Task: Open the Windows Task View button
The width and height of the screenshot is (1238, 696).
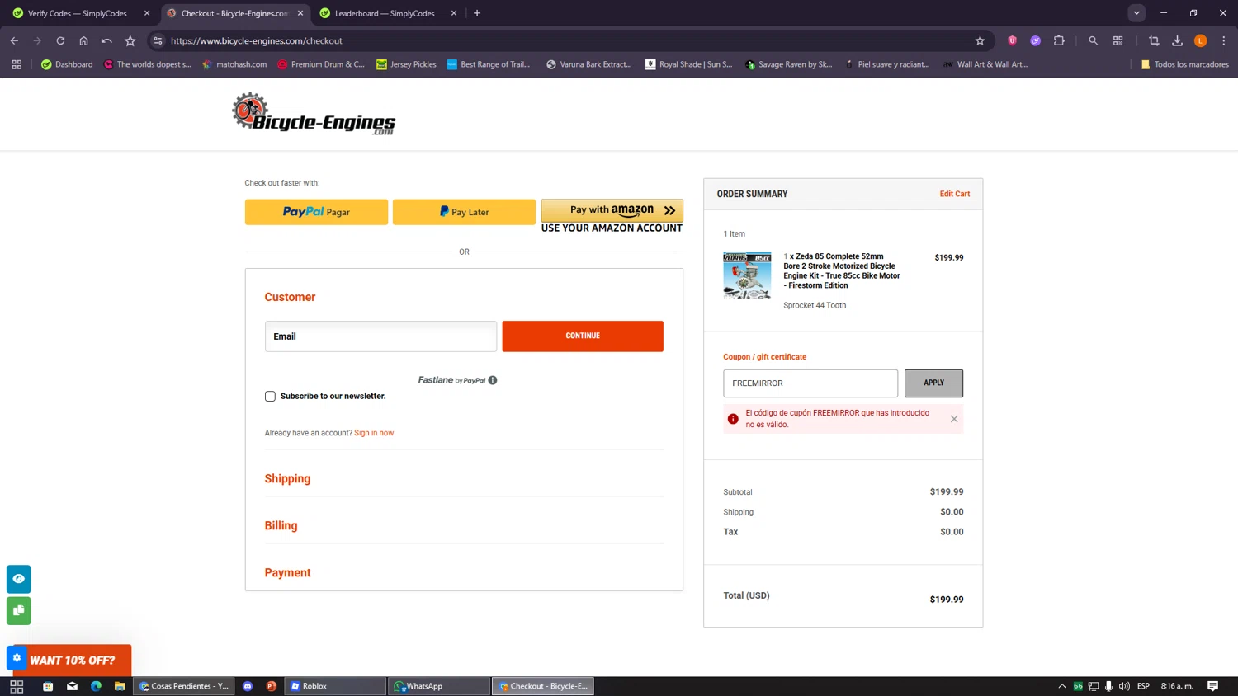Action: [17, 686]
